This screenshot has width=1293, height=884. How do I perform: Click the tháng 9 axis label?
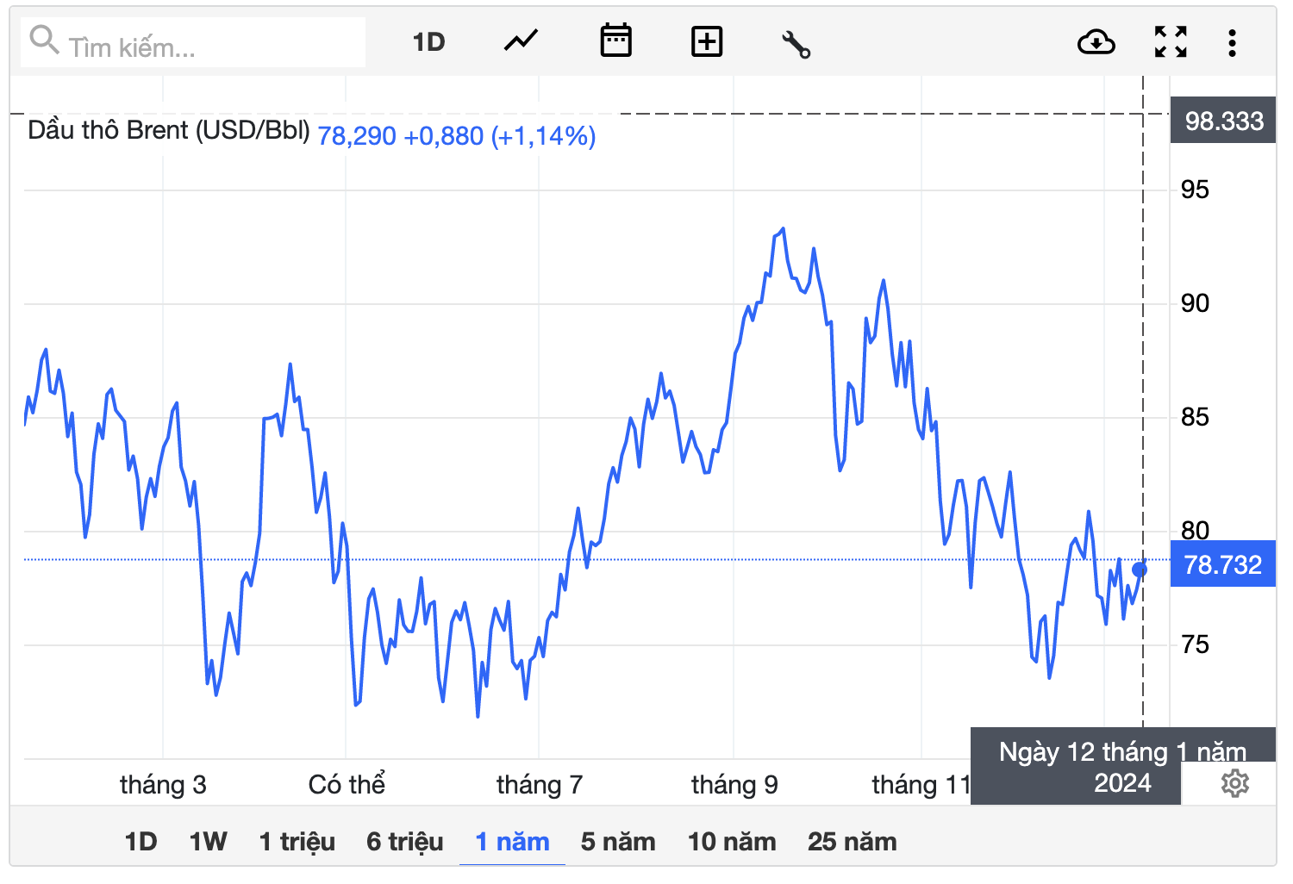(x=734, y=785)
